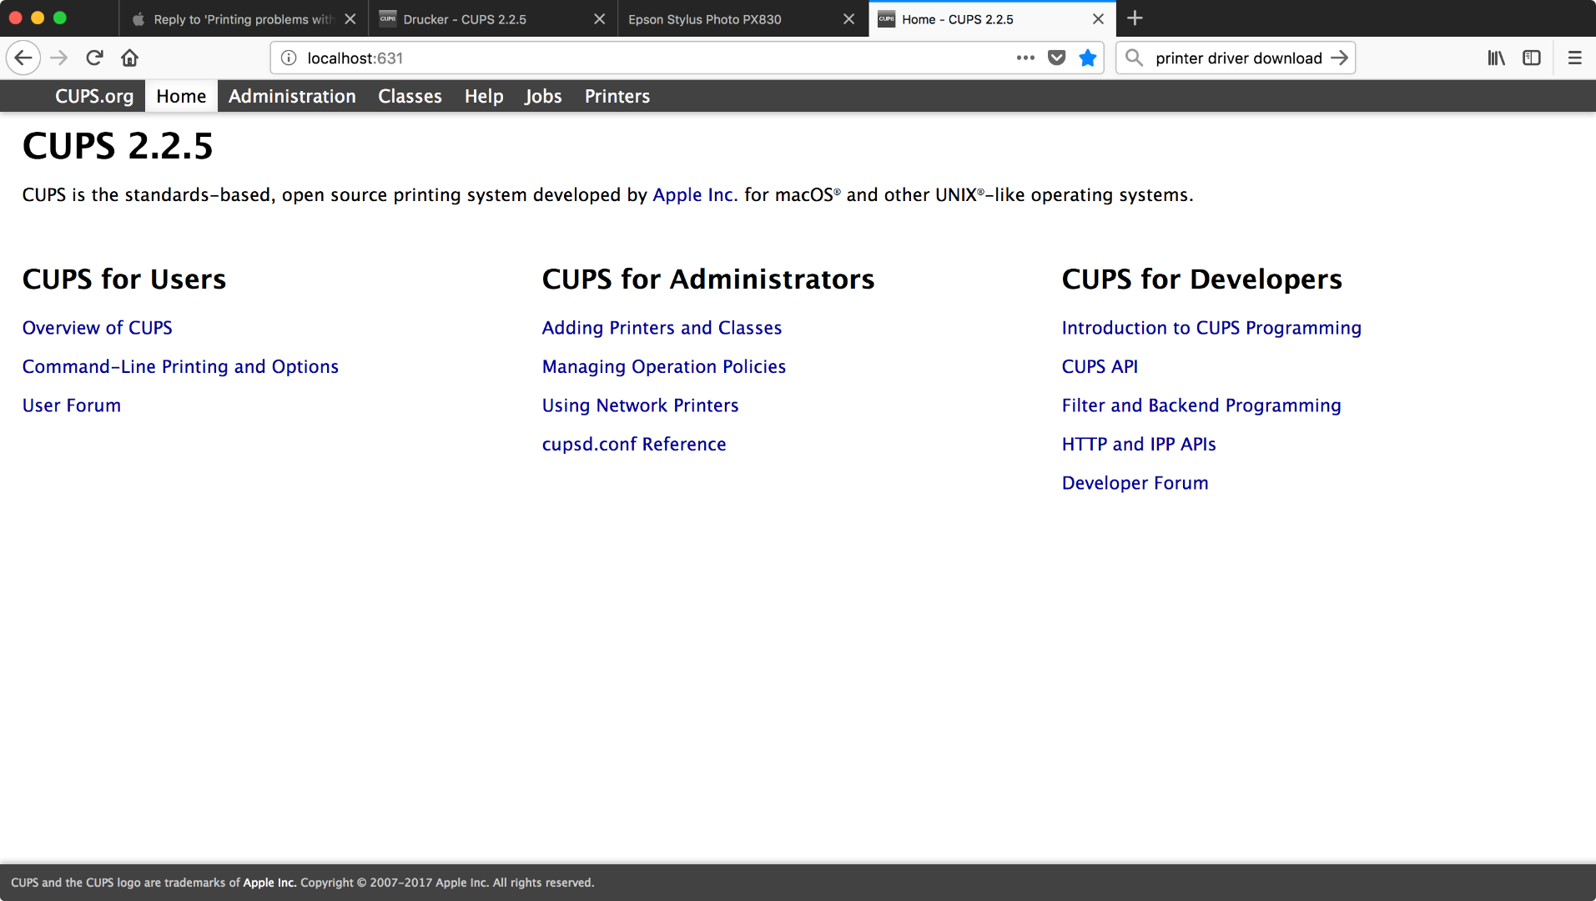1596x901 pixels.
Task: Toggle the bookmark star
Action: pyautogui.click(x=1087, y=58)
